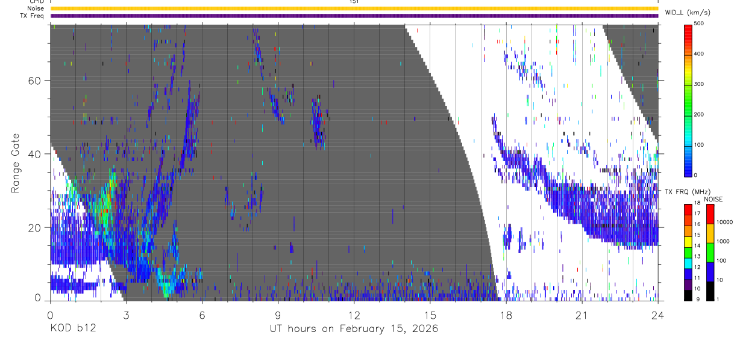
Task: Click the '1000' label on the NOISE color bar
Action: pyautogui.click(x=723, y=241)
